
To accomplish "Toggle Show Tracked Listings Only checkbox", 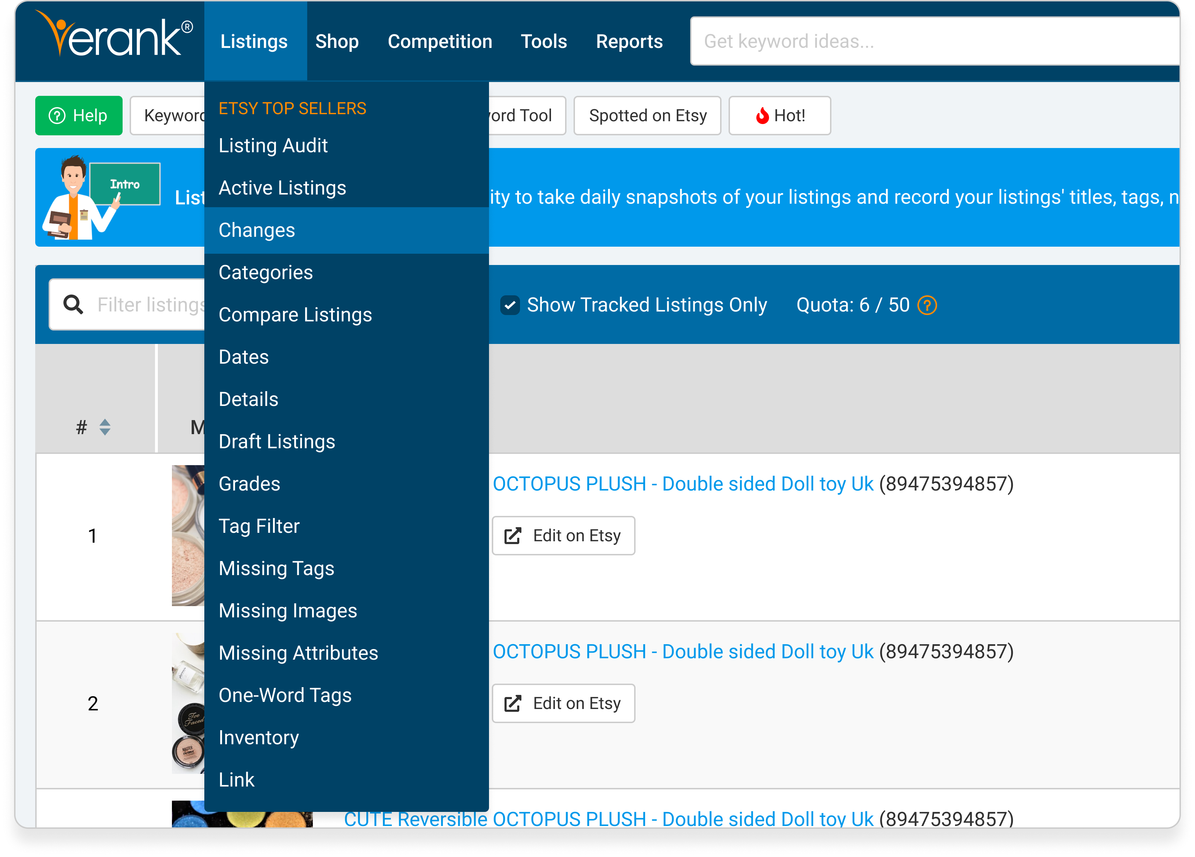I will (509, 305).
